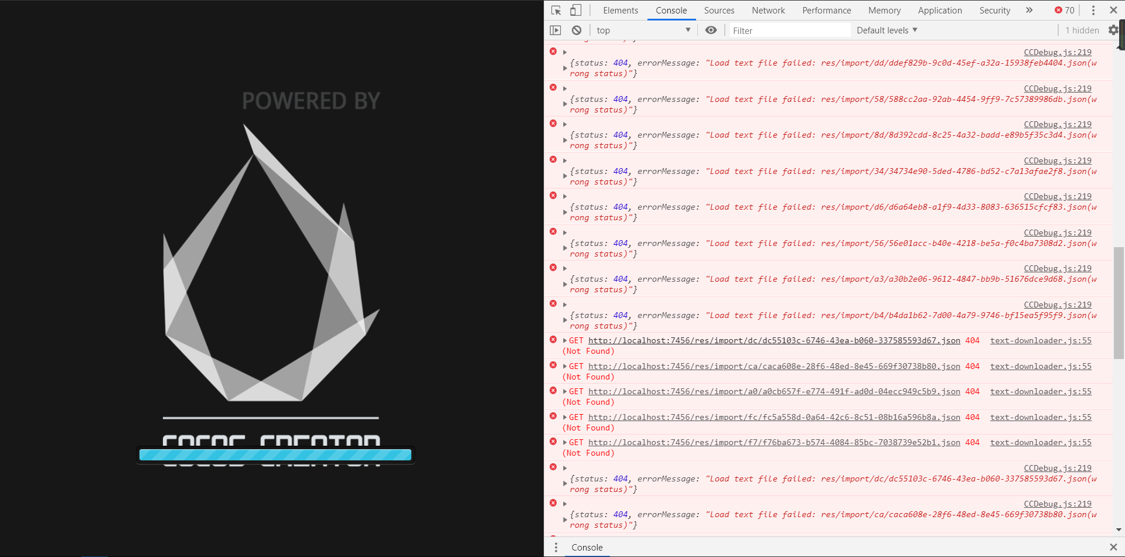Open the localhost URL for fc5a558d json

(774, 417)
